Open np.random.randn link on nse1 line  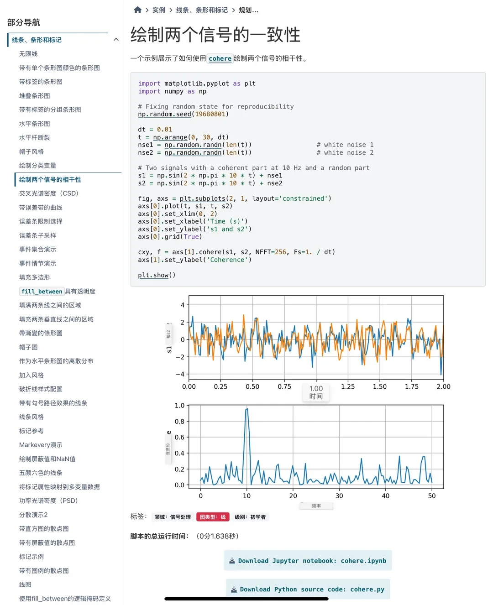coord(193,145)
